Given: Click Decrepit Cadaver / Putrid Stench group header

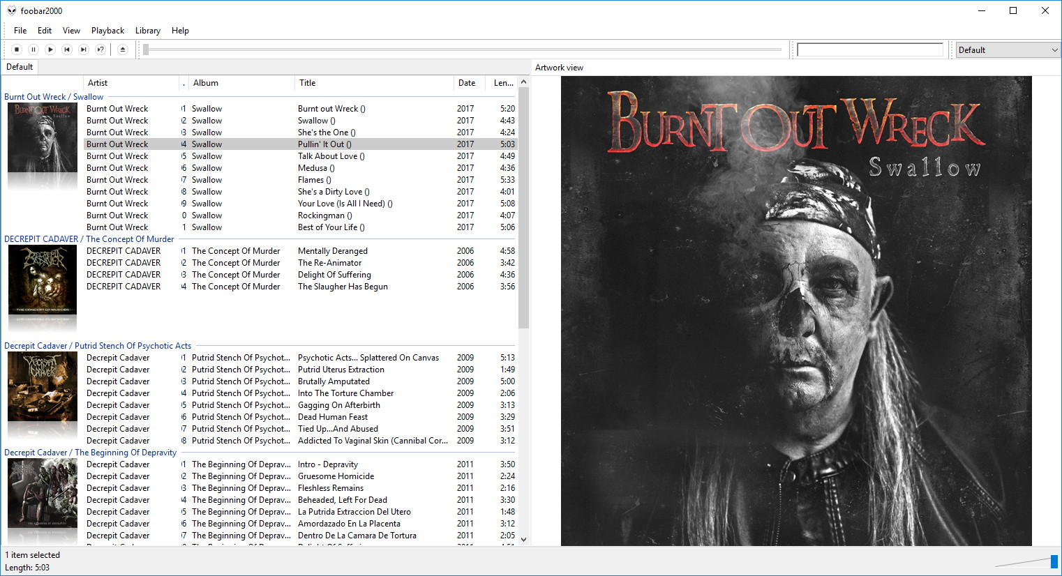Looking at the screenshot, I should 98,346.
